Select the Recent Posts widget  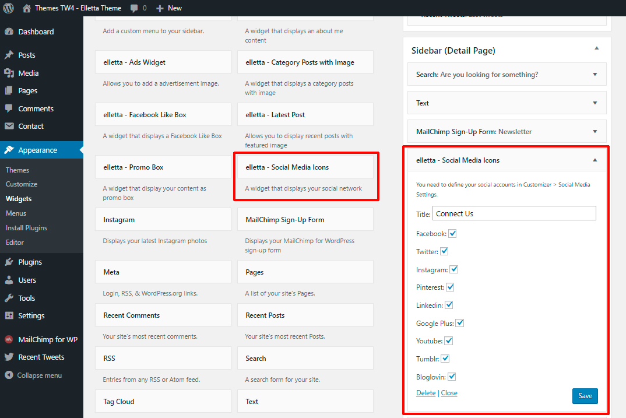tap(305, 315)
